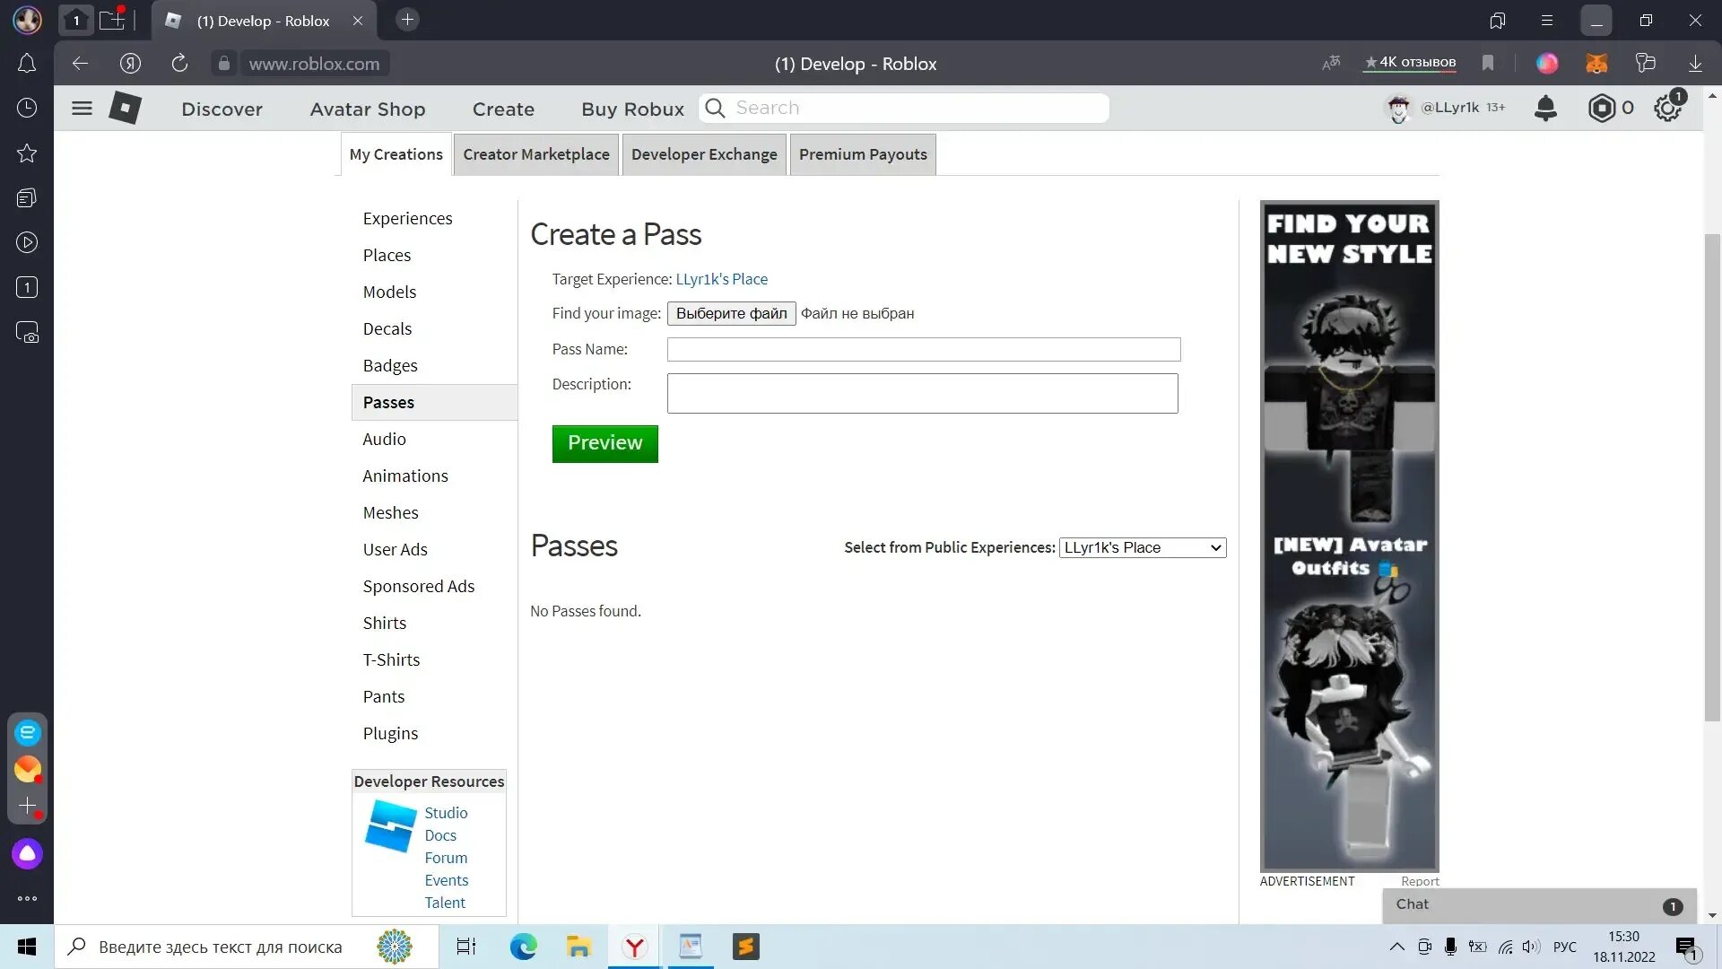This screenshot has height=969, width=1722.
Task: Click the Robux currency icon
Action: tap(1601, 108)
